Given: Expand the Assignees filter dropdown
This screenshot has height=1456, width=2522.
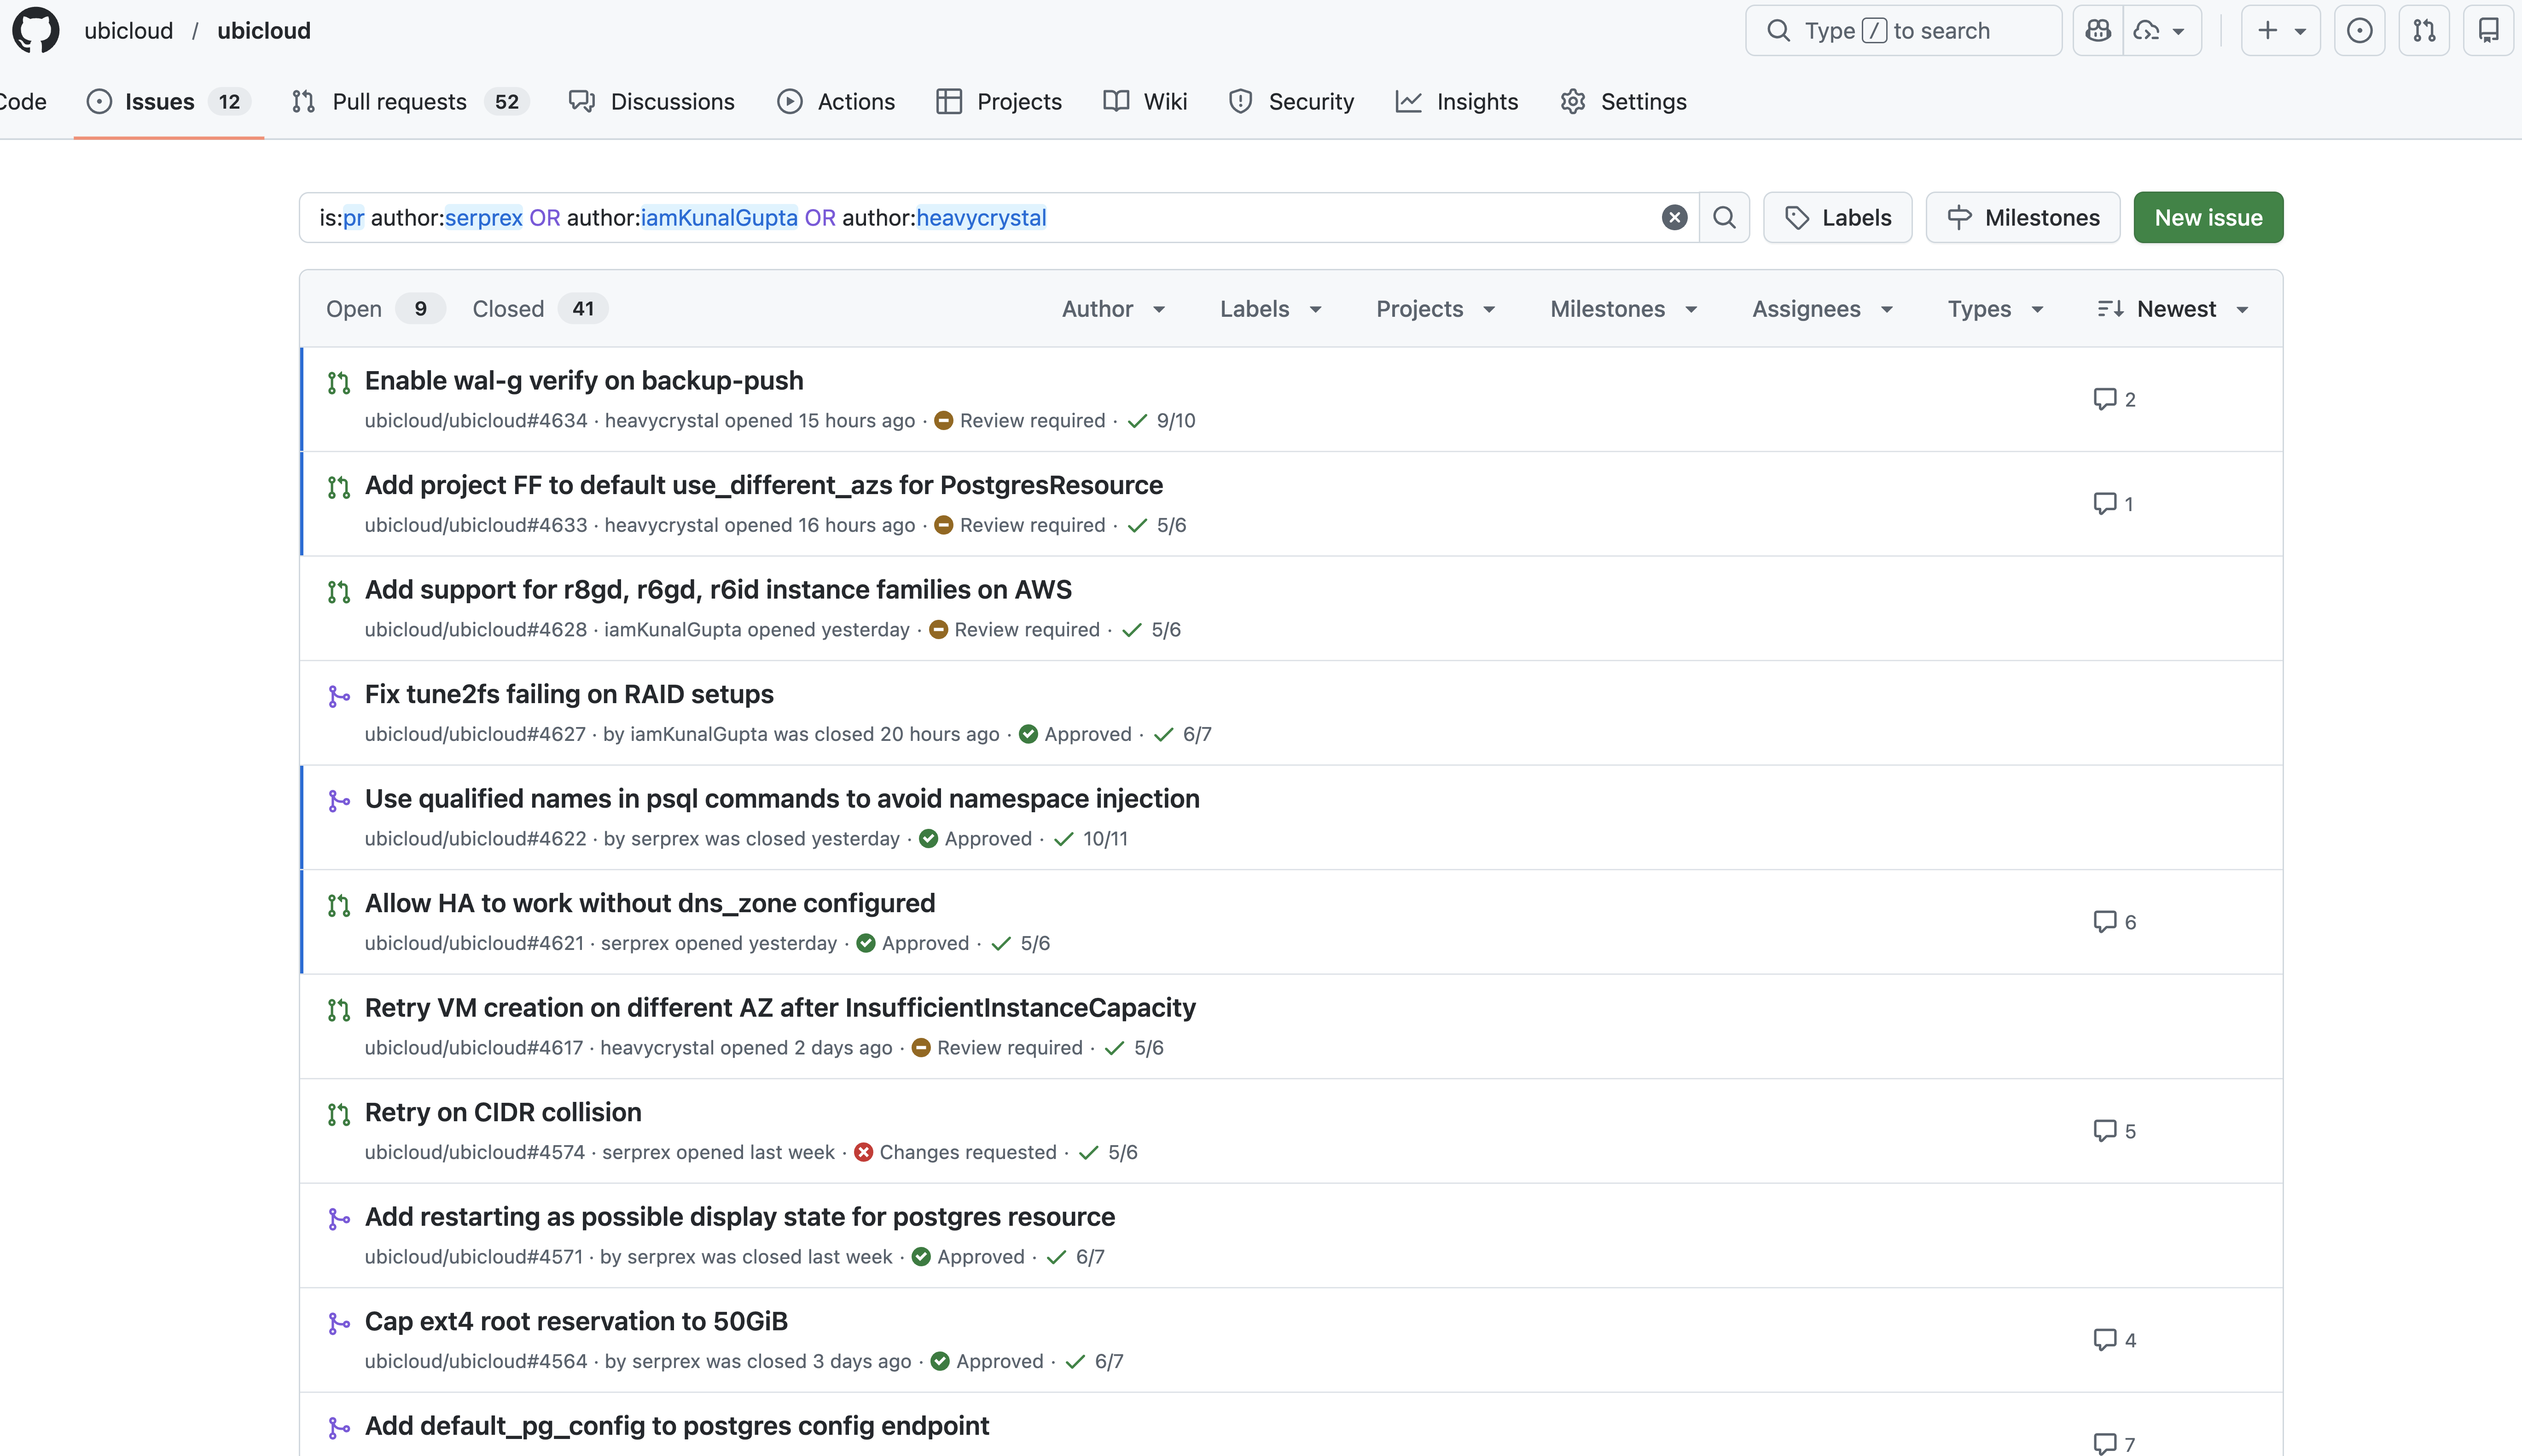Looking at the screenshot, I should click(1821, 309).
